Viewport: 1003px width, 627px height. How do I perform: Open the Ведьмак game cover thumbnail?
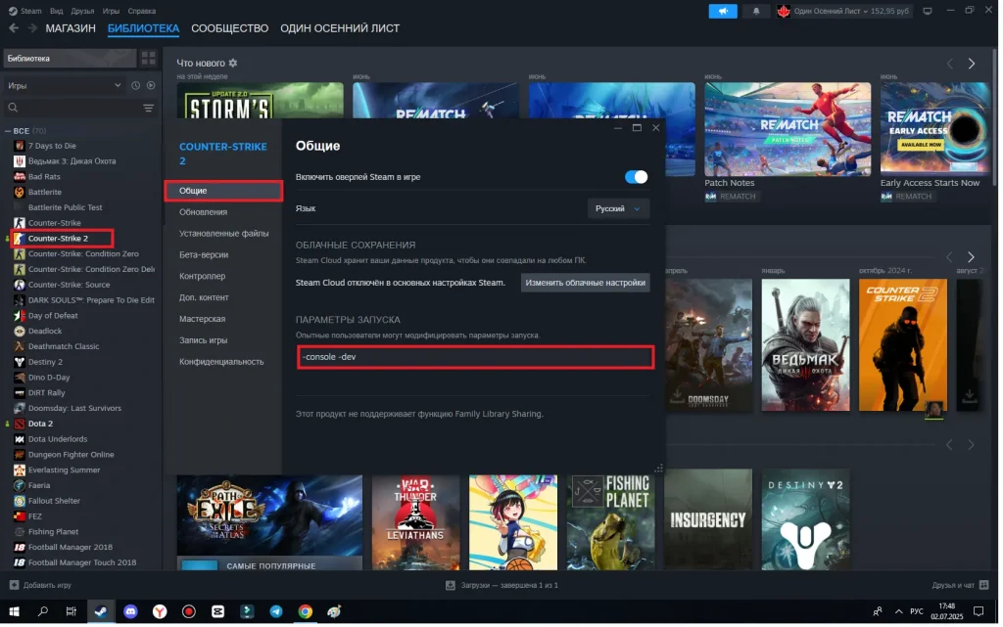tap(805, 344)
